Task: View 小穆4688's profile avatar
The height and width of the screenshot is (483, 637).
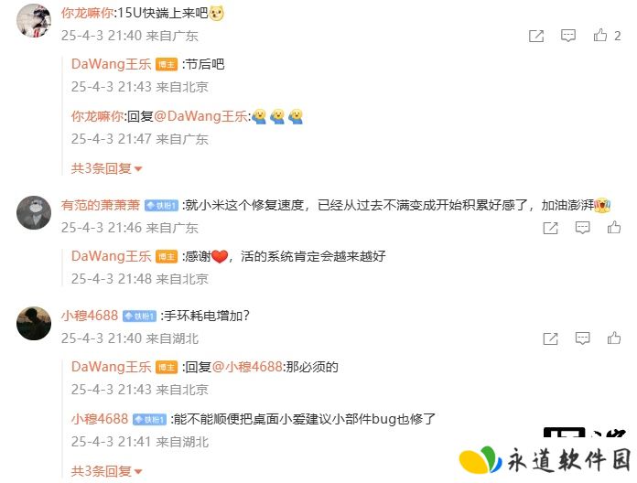Action: coord(34,323)
